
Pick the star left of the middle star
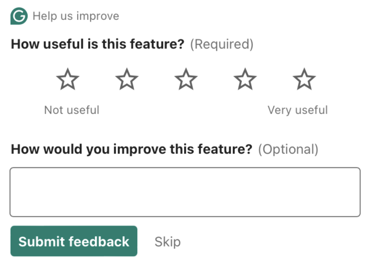tap(127, 79)
